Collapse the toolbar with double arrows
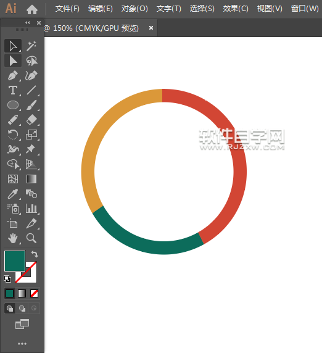Viewport: 322px width, 353px height. (28, 22)
